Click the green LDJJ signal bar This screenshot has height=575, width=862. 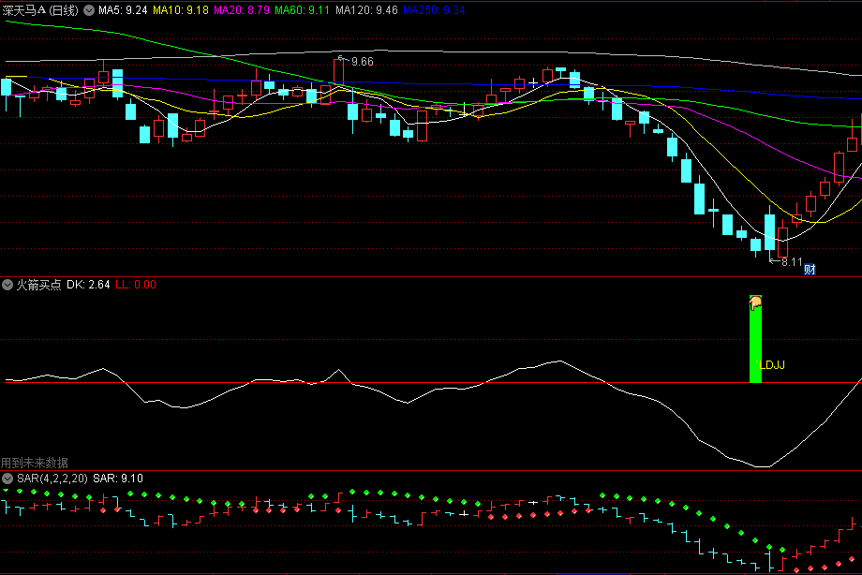pyautogui.click(x=756, y=339)
